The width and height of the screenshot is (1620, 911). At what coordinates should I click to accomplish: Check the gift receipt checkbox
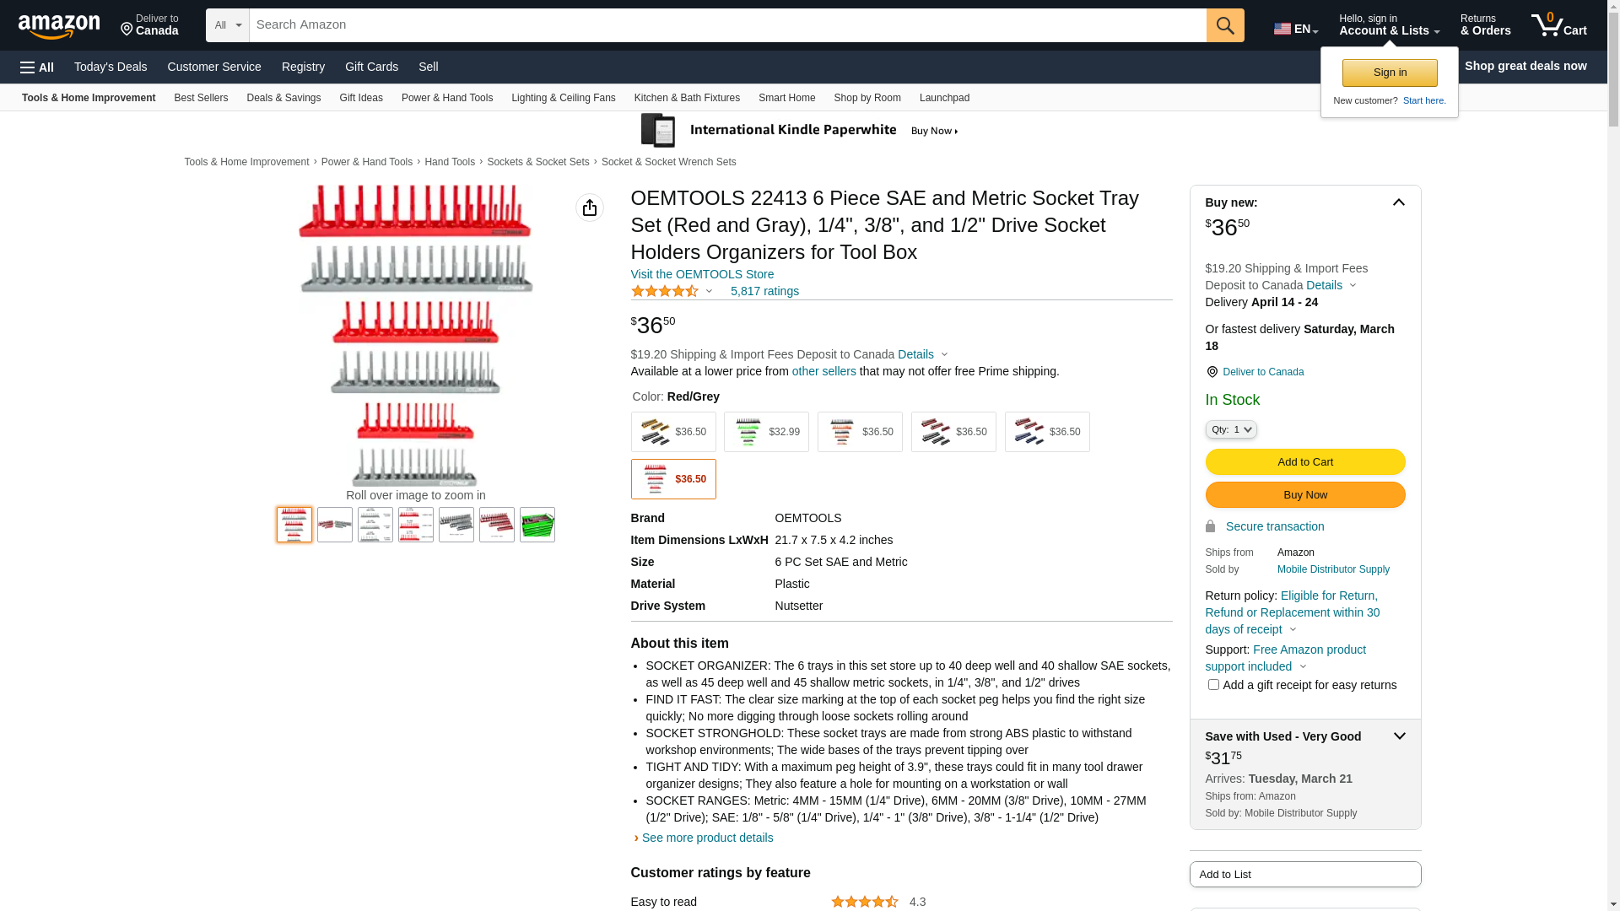pos(1213,684)
